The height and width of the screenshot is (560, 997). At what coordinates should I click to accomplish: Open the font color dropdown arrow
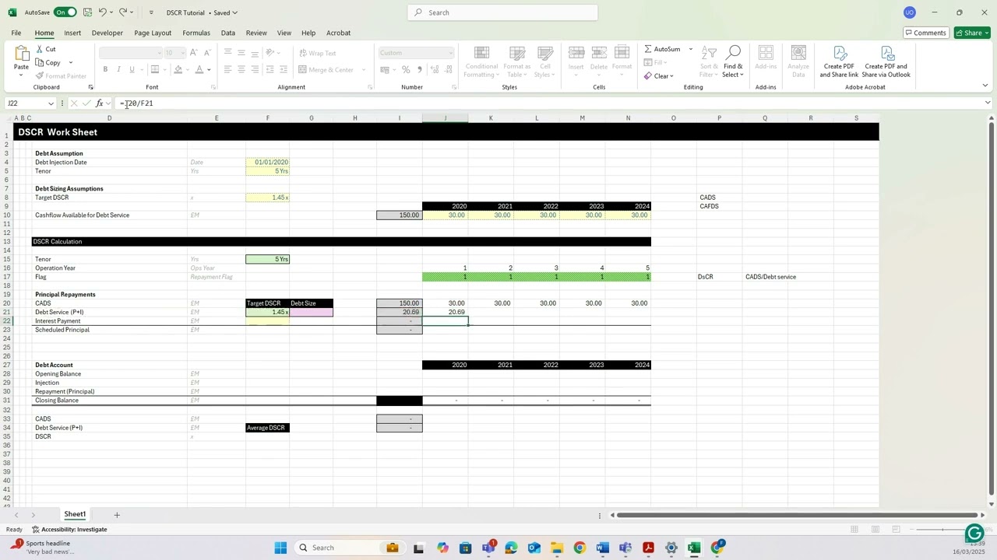[209, 70]
